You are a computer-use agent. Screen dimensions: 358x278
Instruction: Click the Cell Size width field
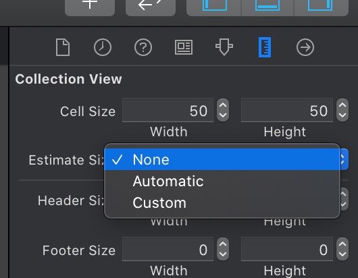point(168,111)
